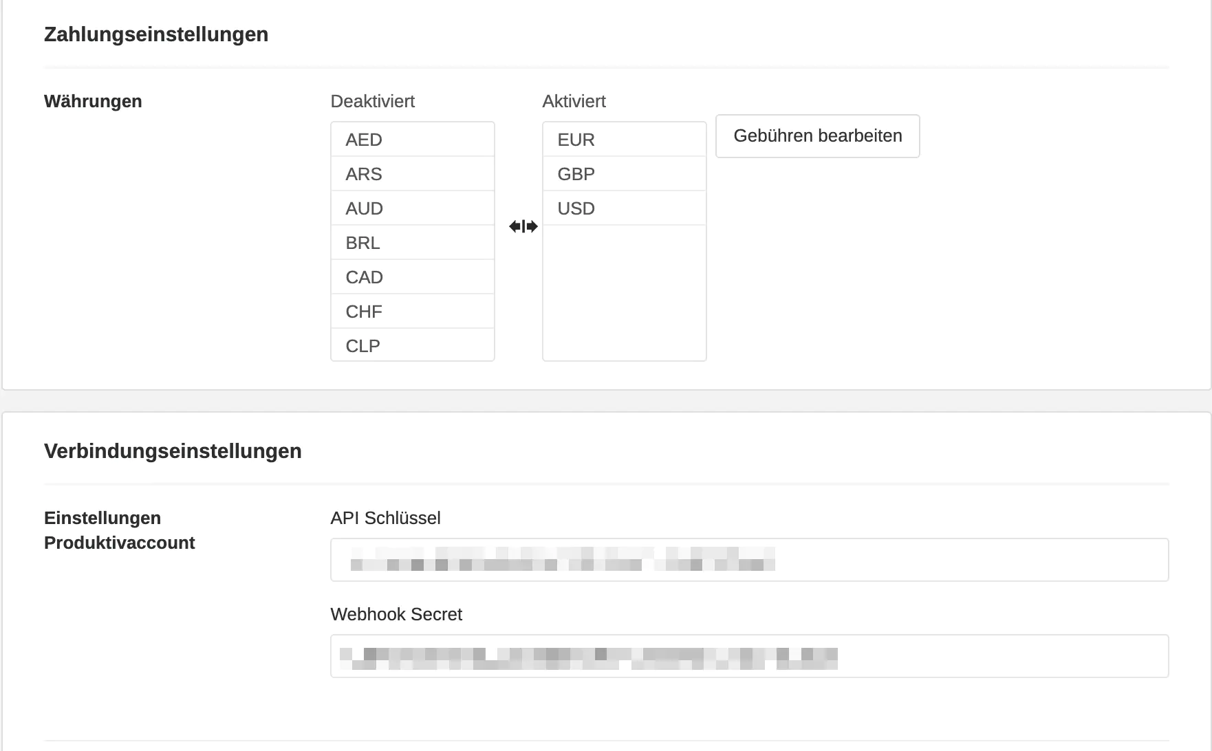
Task: Click the Verbindungseinstellungen section heading
Action: [173, 451]
